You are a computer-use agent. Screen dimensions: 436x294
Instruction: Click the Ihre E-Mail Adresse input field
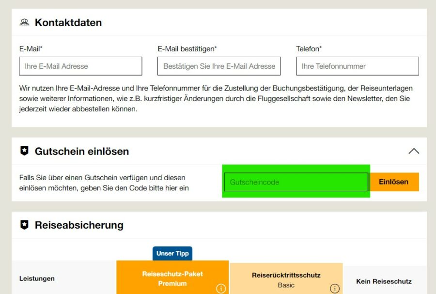click(x=80, y=66)
